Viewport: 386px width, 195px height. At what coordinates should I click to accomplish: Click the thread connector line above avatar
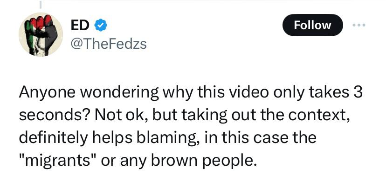tap(40, 4)
